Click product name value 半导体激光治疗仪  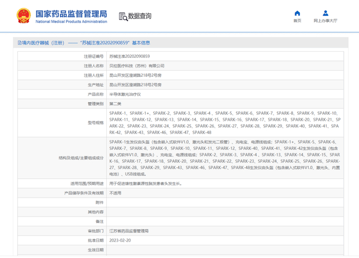(x=125, y=94)
